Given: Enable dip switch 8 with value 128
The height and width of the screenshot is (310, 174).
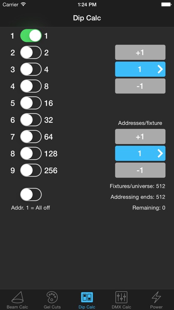Looking at the screenshot, I should pos(31,153).
